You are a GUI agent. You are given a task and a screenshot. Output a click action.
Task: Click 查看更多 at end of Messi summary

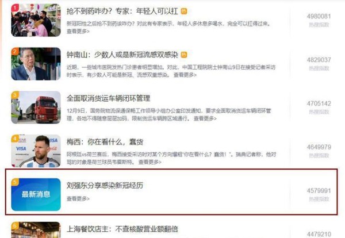pyautogui.click(x=149, y=162)
